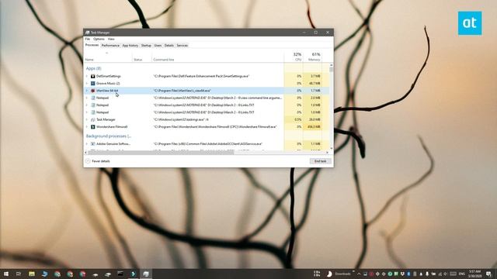Select the Processes tab
497x279 pixels.
[x=92, y=45]
